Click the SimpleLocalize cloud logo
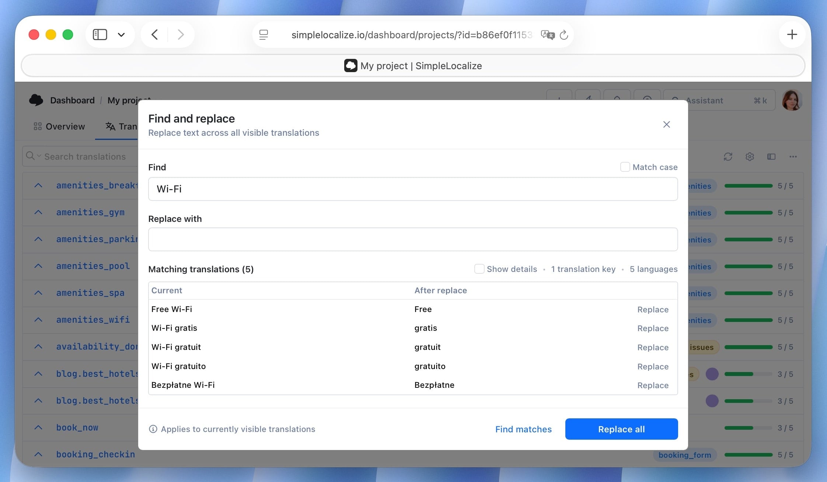The height and width of the screenshot is (482, 827). 36,100
